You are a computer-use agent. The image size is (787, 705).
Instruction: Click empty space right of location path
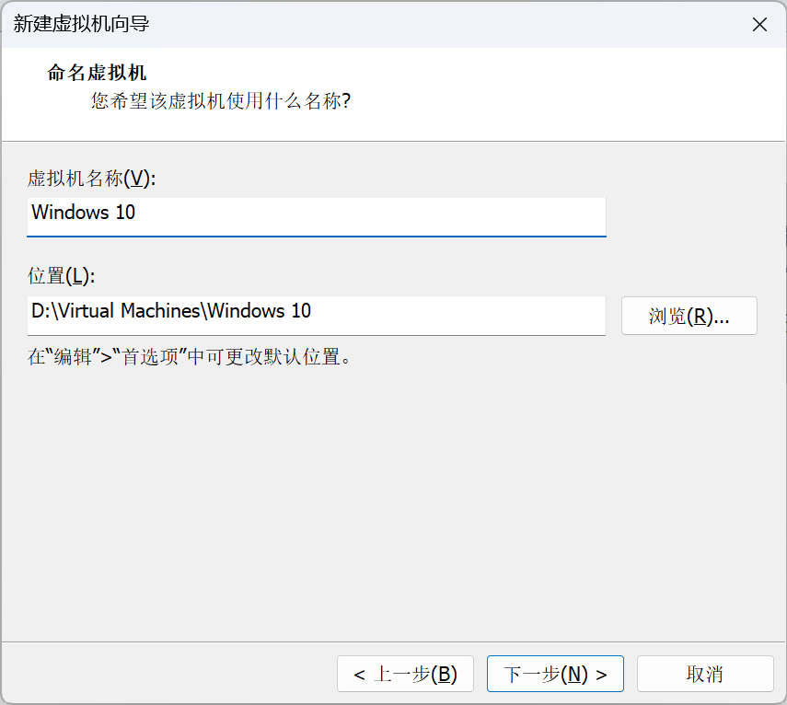[458, 316]
